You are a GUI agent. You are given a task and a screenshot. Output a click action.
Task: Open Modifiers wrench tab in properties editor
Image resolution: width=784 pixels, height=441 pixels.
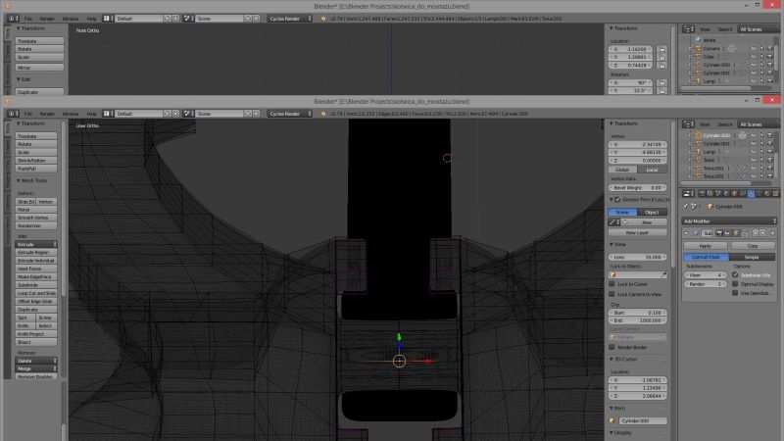pos(751,193)
